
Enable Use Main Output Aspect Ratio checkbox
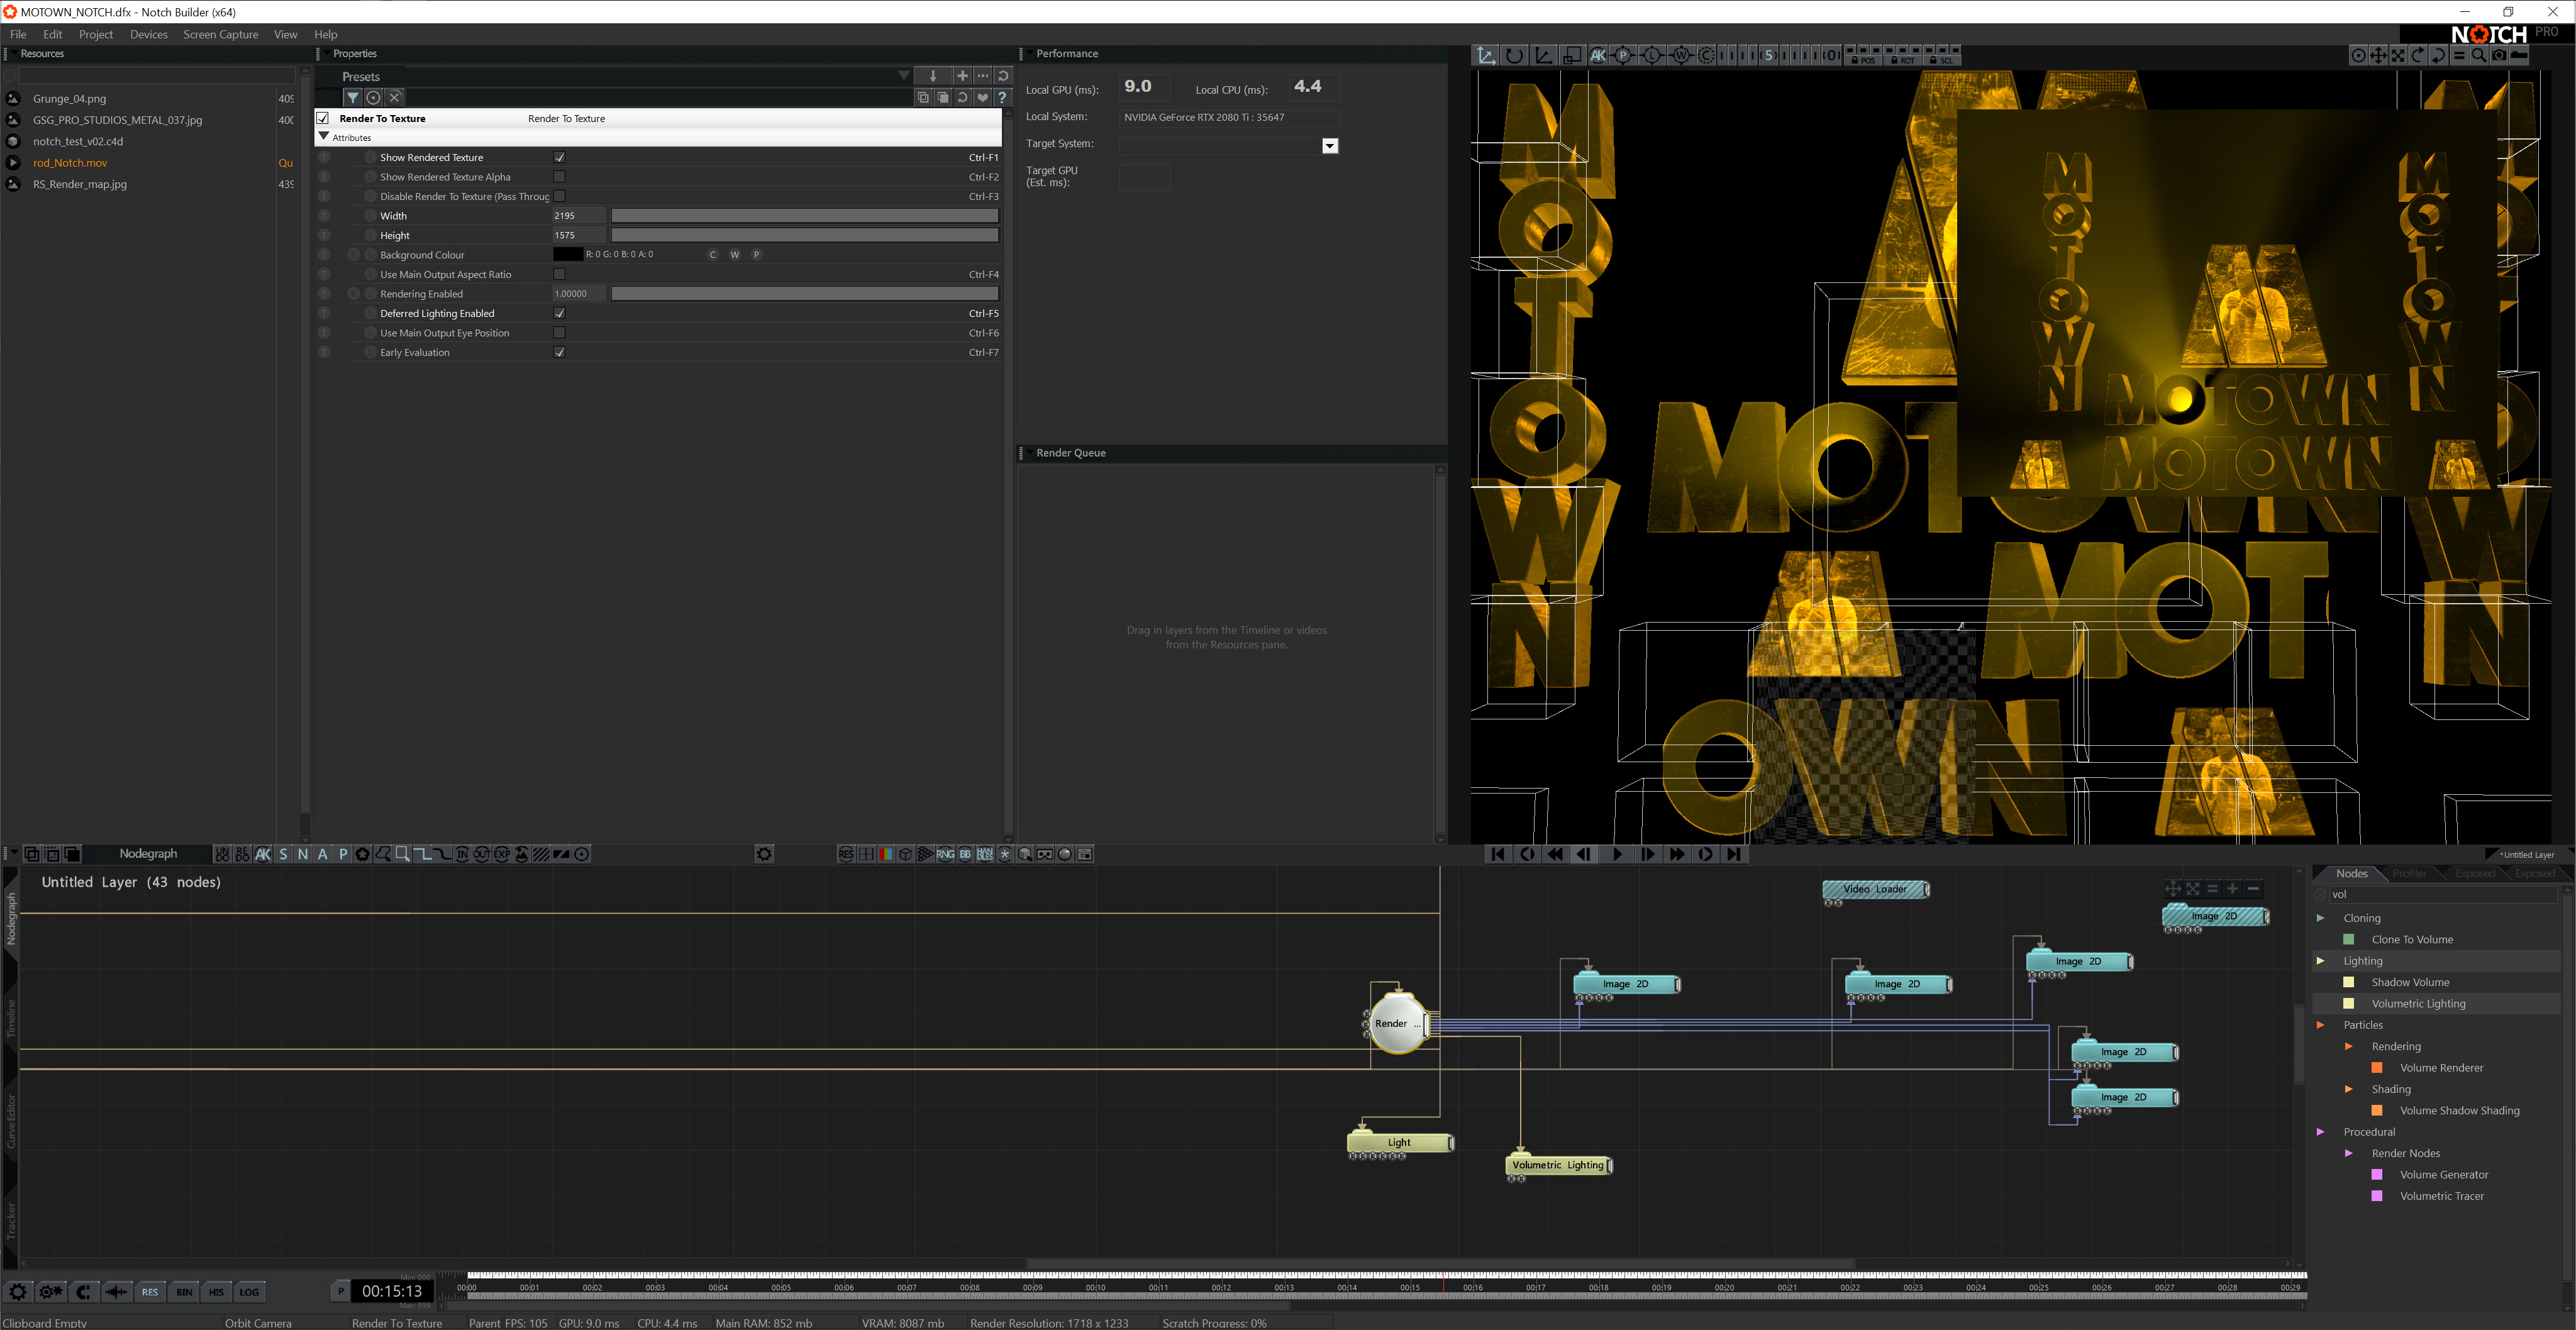pyautogui.click(x=560, y=274)
